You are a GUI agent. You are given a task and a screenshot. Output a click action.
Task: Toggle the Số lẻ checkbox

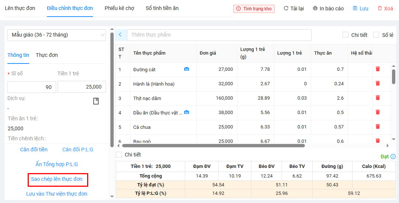click(376, 35)
